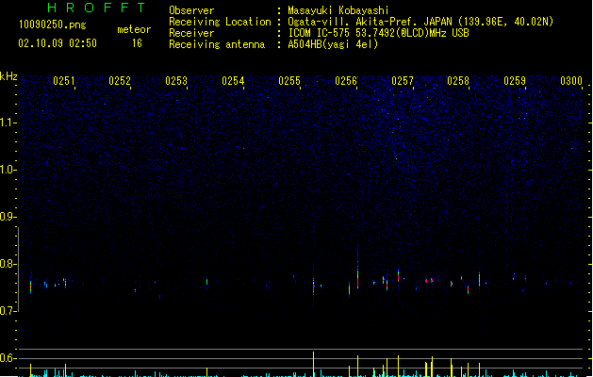Click the 0252 time marker
The image size is (593, 377).
coord(120,81)
